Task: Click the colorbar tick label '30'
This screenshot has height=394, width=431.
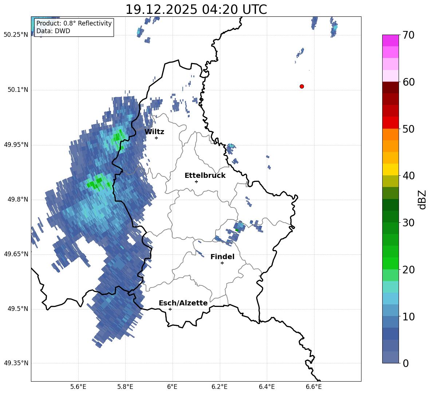Action: 409,223
